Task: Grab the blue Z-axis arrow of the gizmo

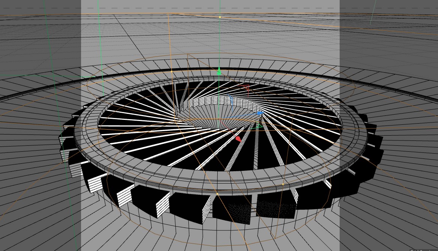Action: tap(260, 113)
